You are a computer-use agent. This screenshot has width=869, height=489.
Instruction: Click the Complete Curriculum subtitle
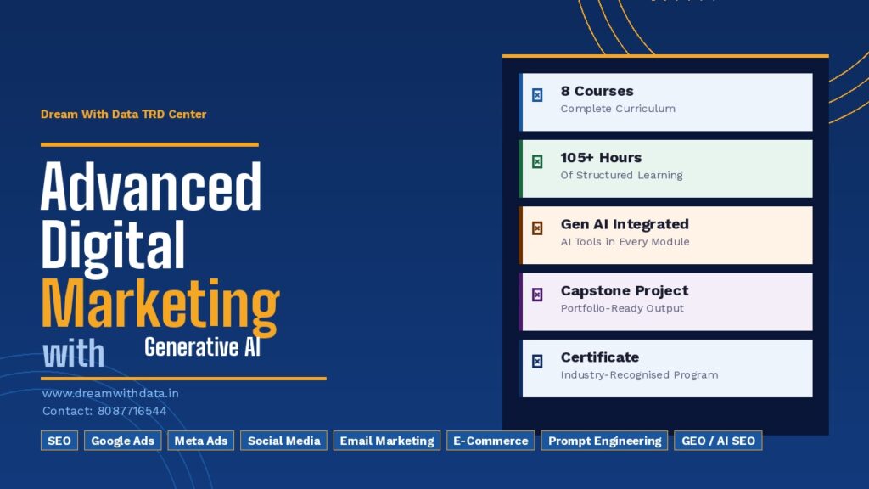point(618,109)
